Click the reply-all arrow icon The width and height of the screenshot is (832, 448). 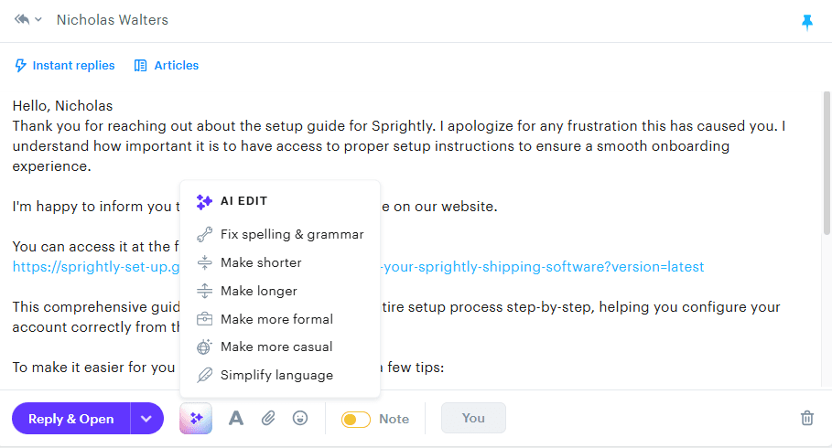click(22, 19)
